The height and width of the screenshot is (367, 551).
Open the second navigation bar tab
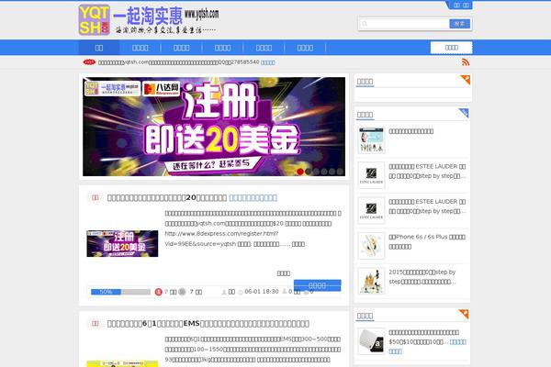(x=140, y=48)
